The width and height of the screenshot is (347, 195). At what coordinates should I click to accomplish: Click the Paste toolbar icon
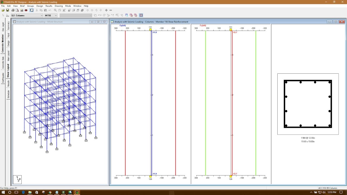46,10
